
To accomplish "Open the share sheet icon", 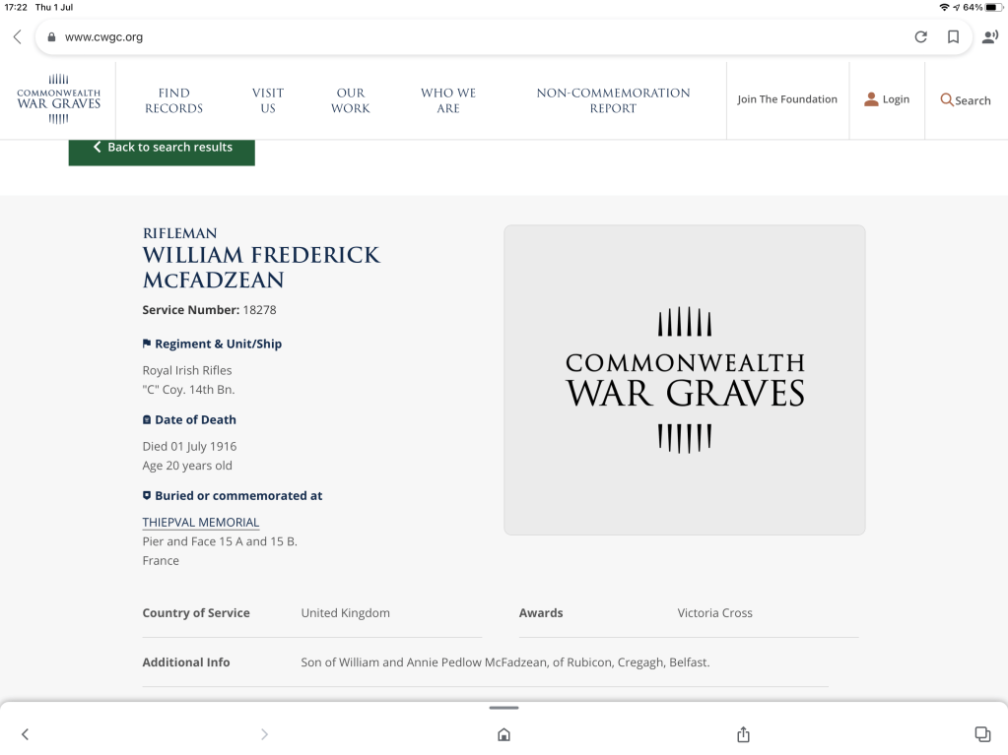I will [744, 734].
